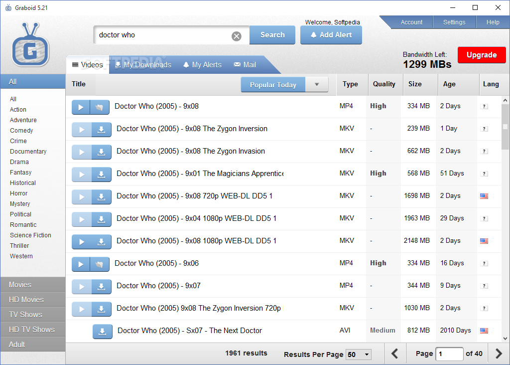510x365 pixels.
Task: Open folder icon for Doctor Who 9x08 MP4
Action: [100, 107]
